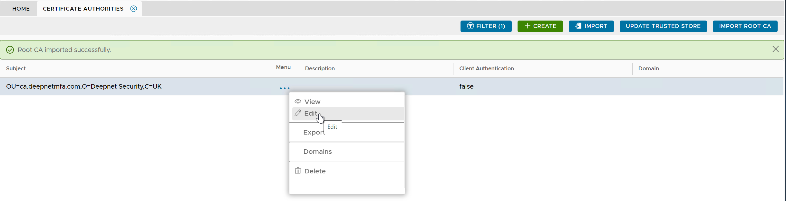The width and height of the screenshot is (786, 201).
Task: Open Domains from the context menu
Action: pos(317,152)
